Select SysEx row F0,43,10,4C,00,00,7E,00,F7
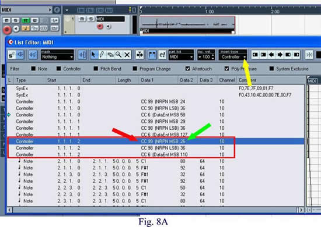The height and width of the screenshot is (227, 321). 156,95
